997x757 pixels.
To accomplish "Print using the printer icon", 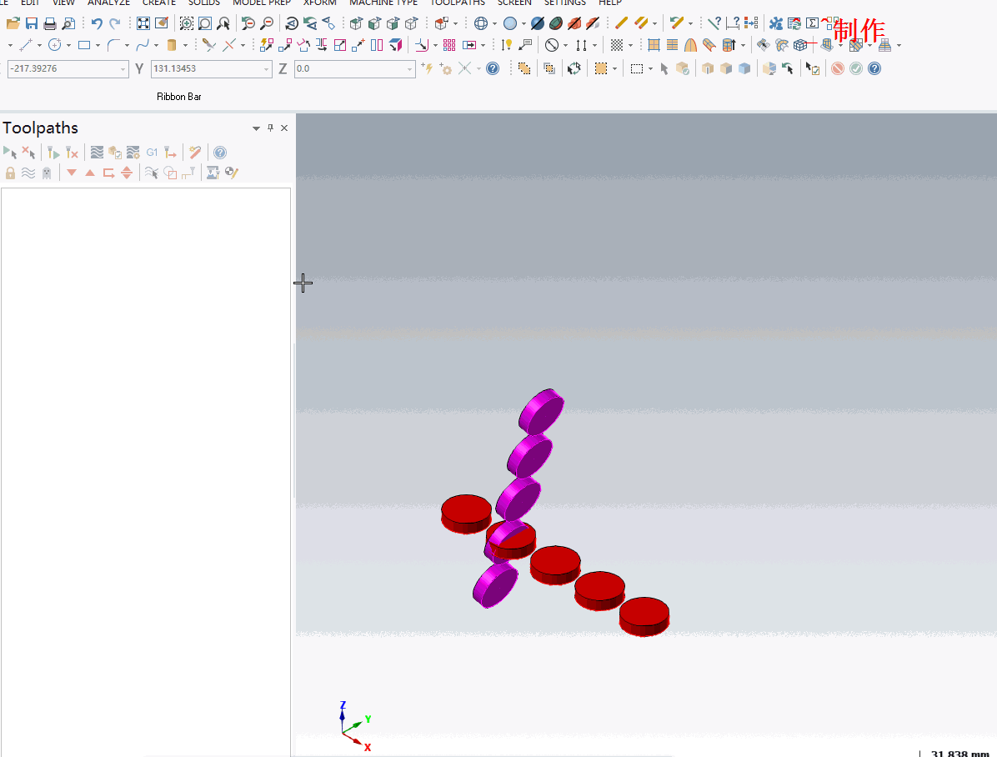I will [49, 23].
